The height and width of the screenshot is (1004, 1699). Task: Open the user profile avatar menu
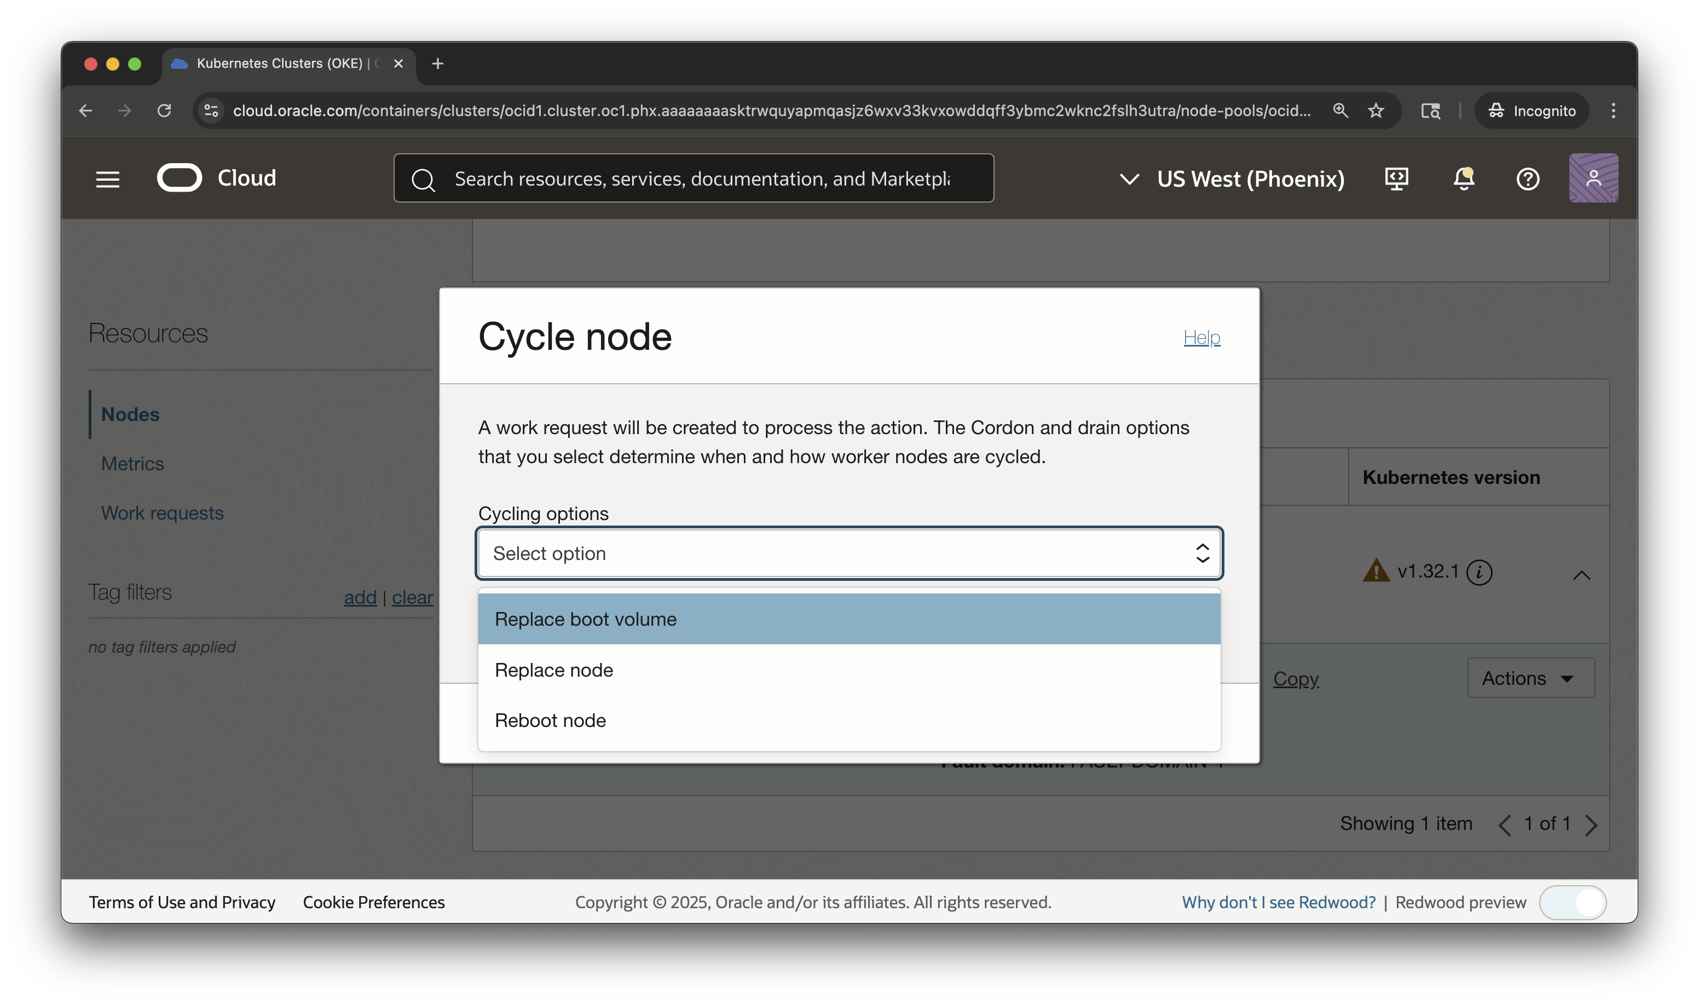tap(1593, 178)
